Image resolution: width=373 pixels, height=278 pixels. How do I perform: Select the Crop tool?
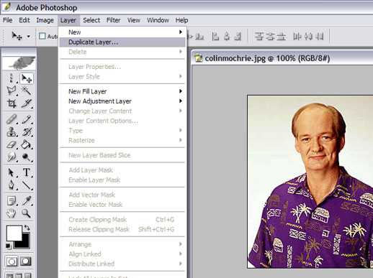pyautogui.click(x=12, y=103)
